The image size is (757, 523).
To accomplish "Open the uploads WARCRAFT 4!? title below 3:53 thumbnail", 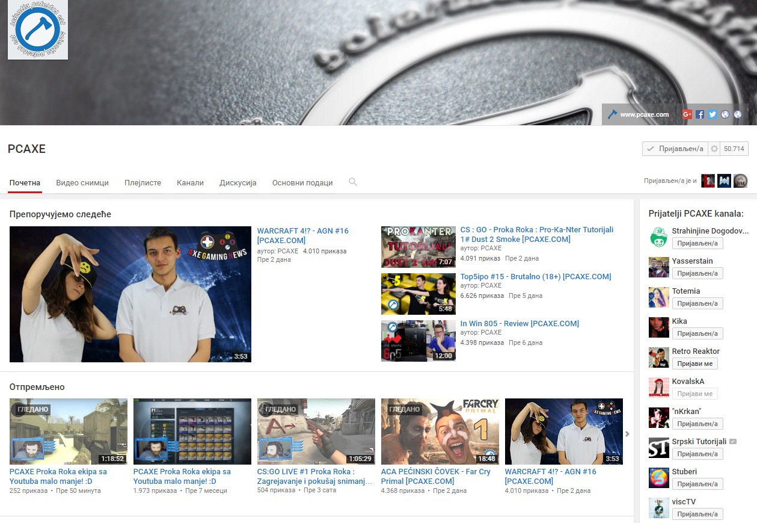I will click(x=551, y=476).
